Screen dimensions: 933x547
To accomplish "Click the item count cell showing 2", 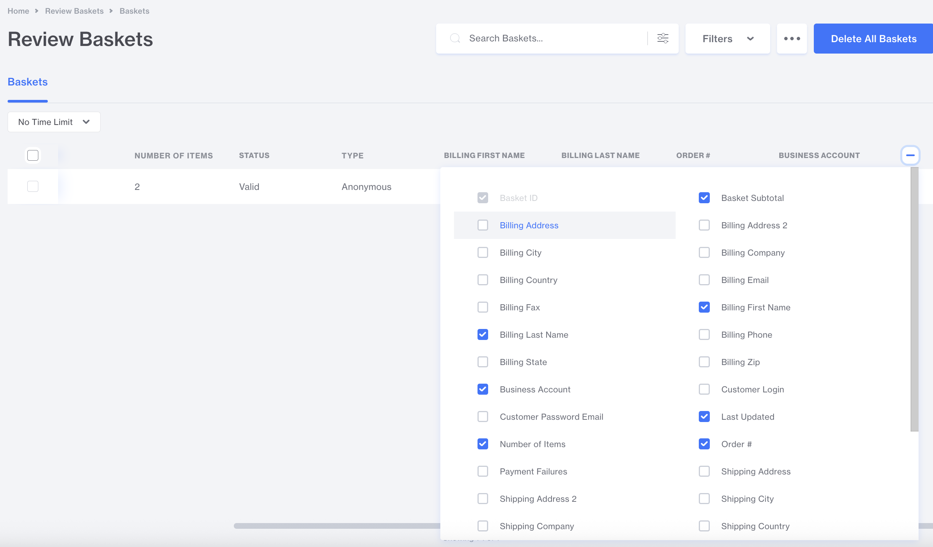I will (x=137, y=187).
